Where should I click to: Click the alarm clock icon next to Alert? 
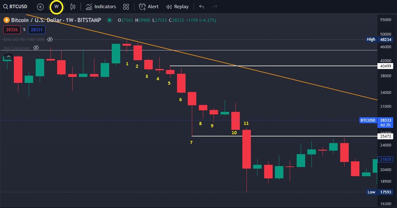pos(142,6)
